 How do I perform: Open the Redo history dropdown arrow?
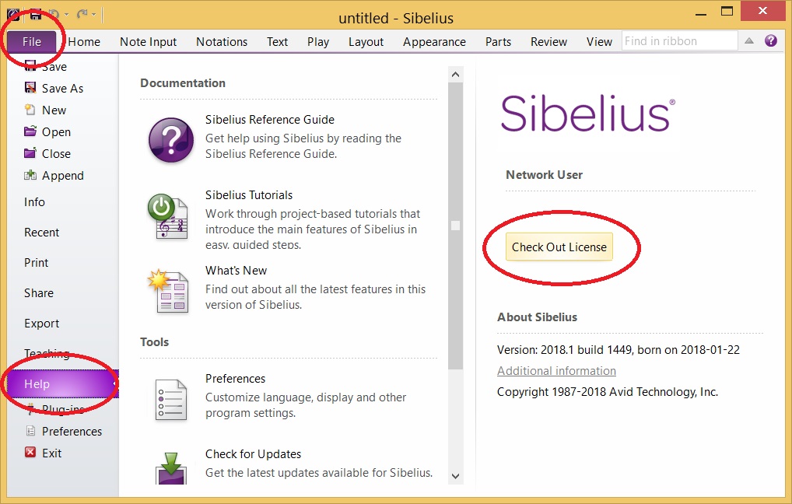tap(93, 13)
